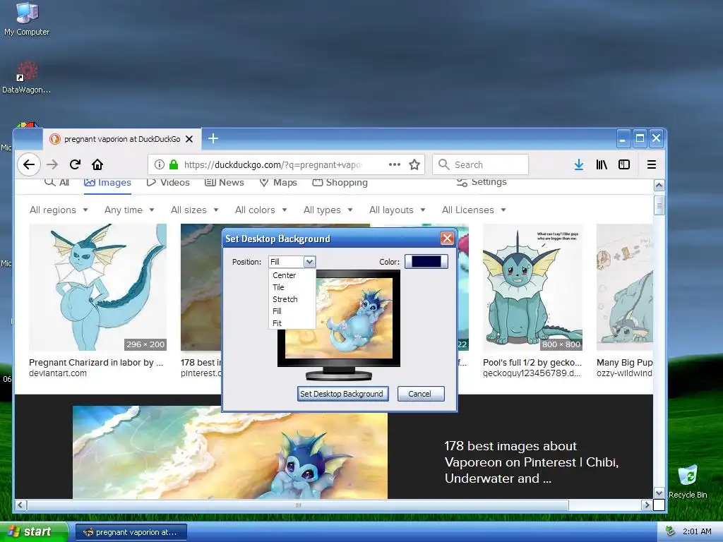Open the All sizes filter dropdown
This screenshot has height=542, width=723.
[194, 210]
